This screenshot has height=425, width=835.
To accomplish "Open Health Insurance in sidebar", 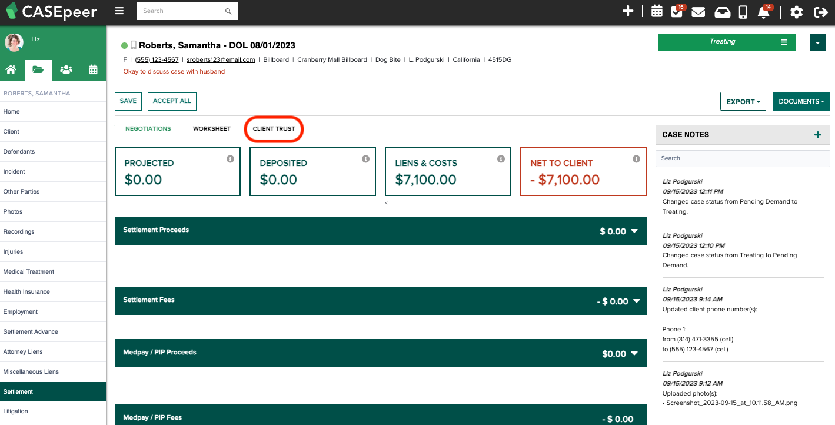I will pyautogui.click(x=53, y=292).
